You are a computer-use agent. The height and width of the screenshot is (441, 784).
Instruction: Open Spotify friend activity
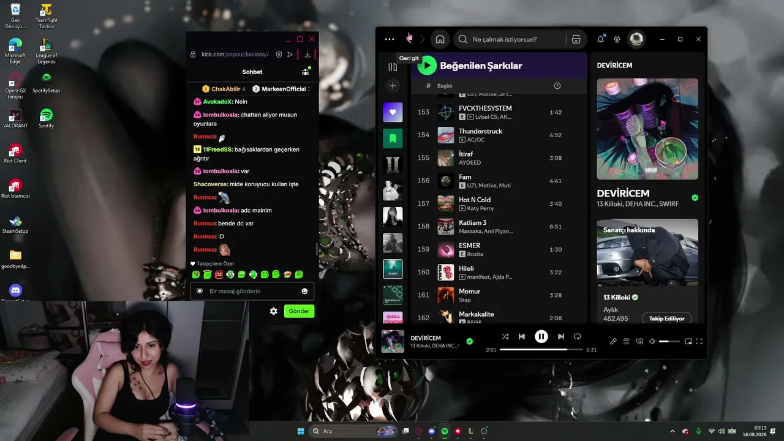click(x=617, y=39)
